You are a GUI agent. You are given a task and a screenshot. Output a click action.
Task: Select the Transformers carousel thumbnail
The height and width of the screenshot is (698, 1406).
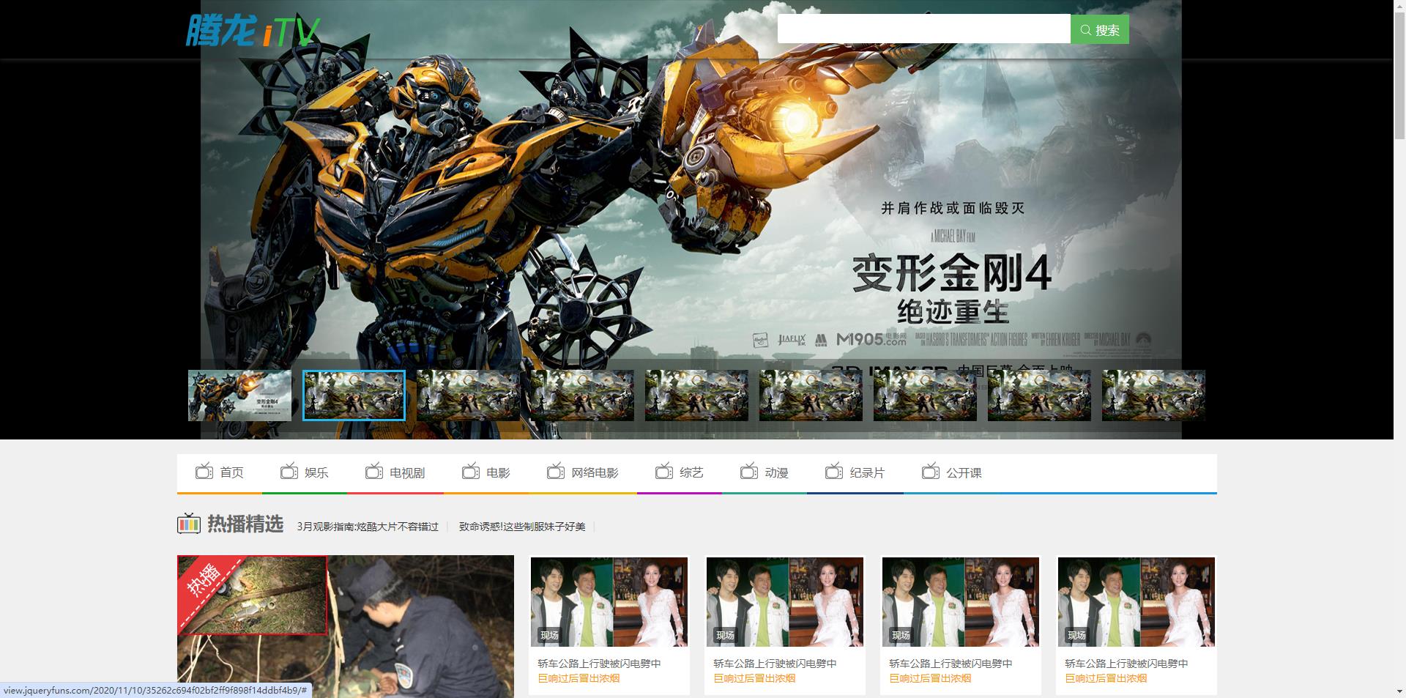(239, 396)
